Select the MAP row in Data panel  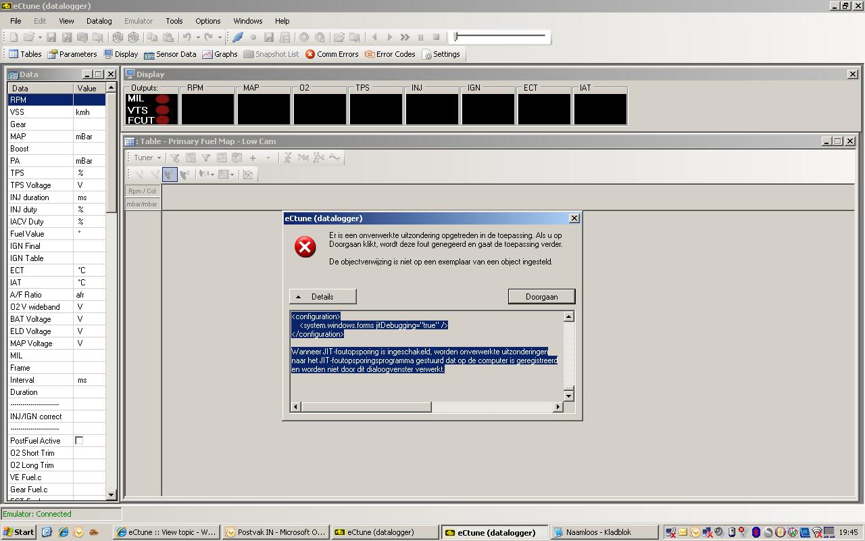[x=57, y=137]
